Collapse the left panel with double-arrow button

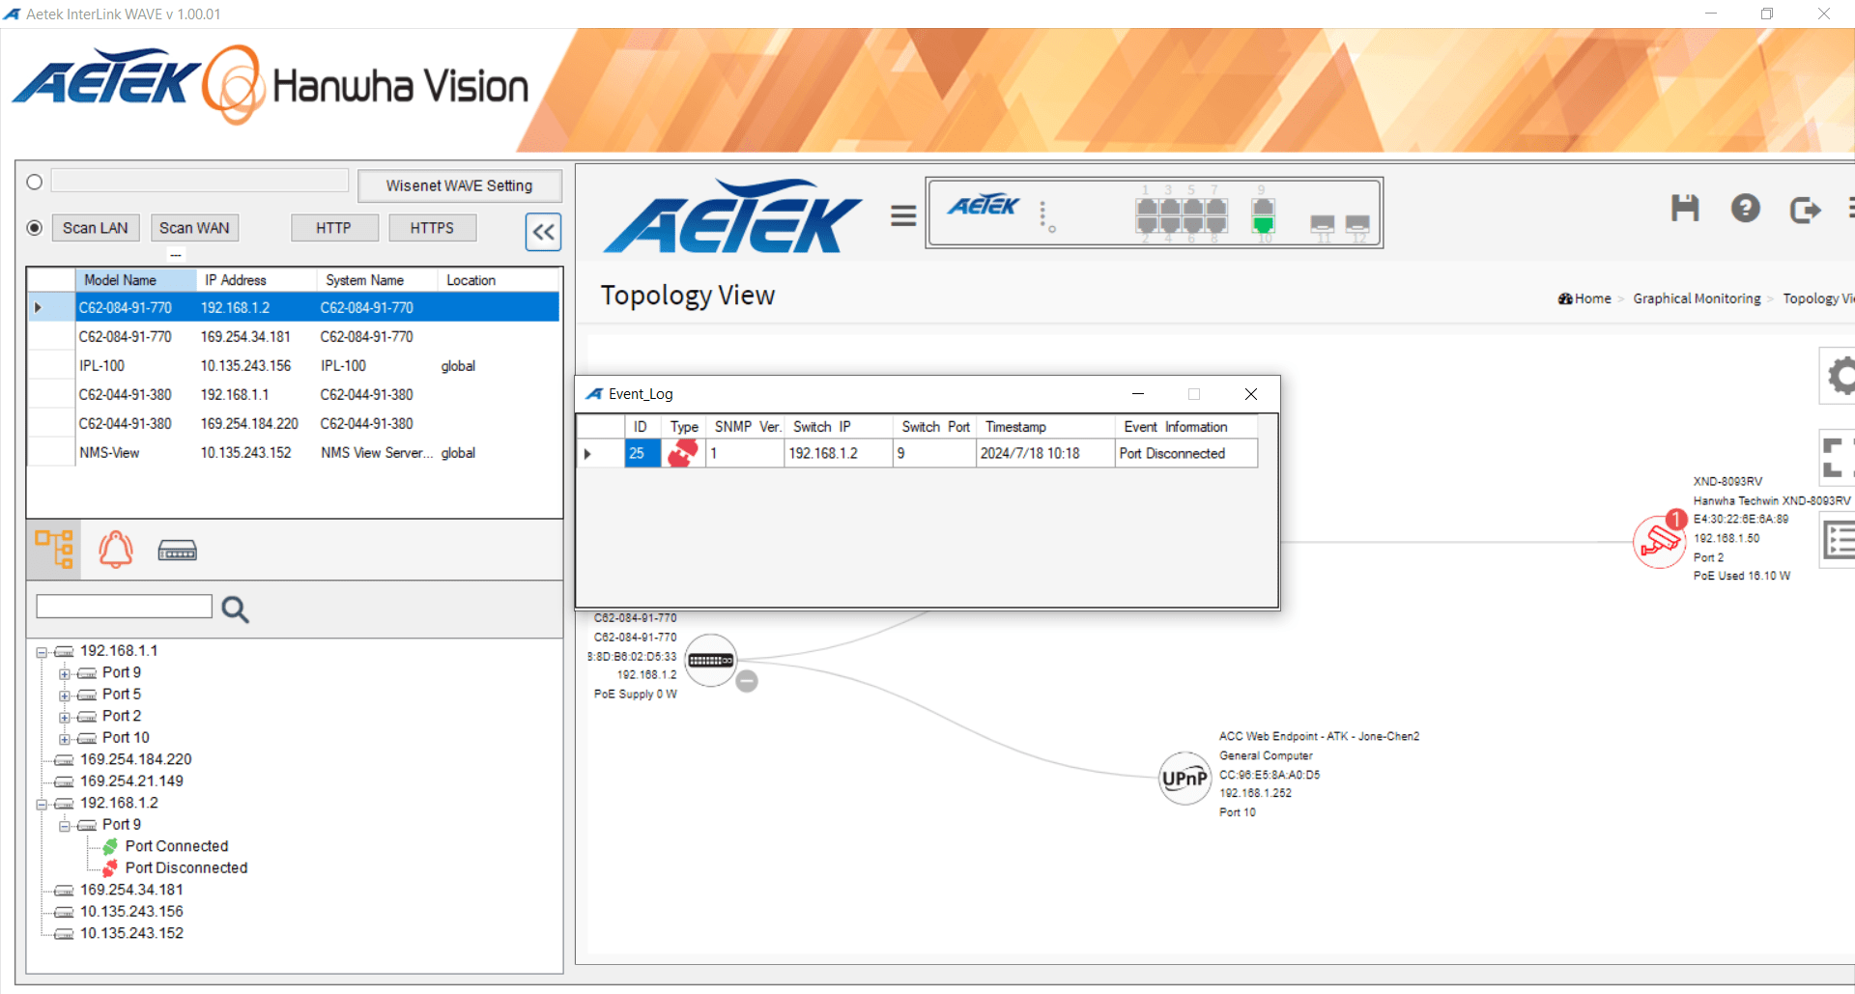coord(543,232)
